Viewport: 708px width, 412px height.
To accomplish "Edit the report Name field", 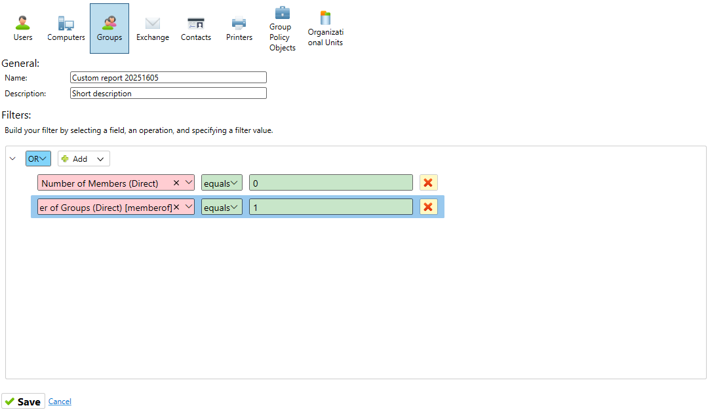I will pyautogui.click(x=168, y=77).
